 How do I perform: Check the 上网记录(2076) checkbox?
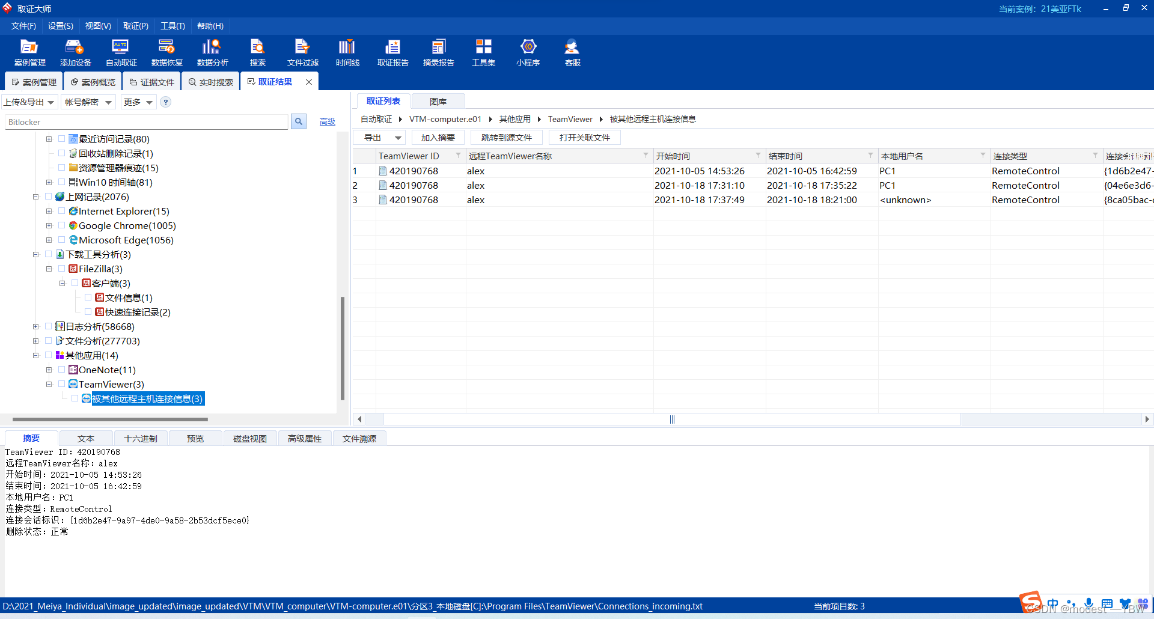click(48, 197)
